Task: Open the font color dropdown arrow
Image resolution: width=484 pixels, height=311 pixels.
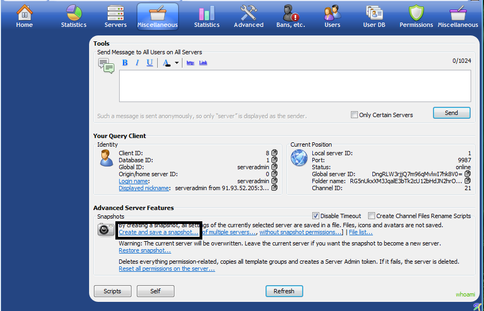Action: (x=177, y=63)
